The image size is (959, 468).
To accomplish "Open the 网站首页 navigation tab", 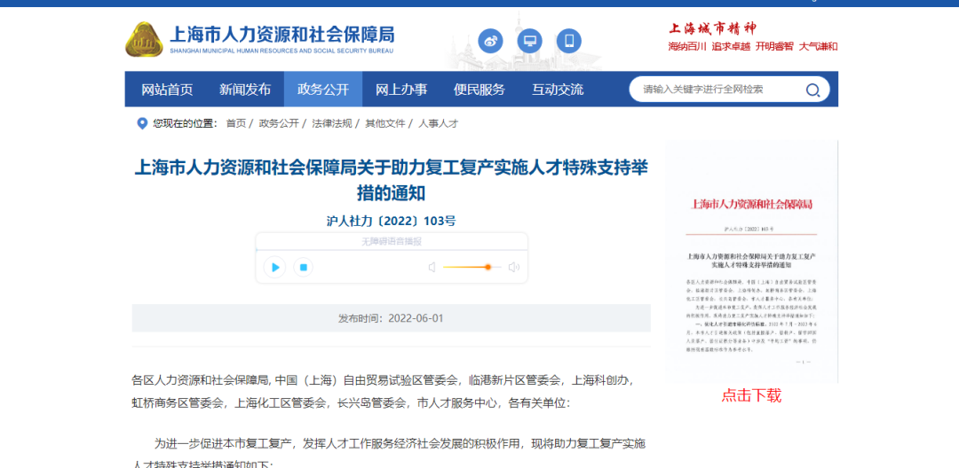I will click(167, 90).
